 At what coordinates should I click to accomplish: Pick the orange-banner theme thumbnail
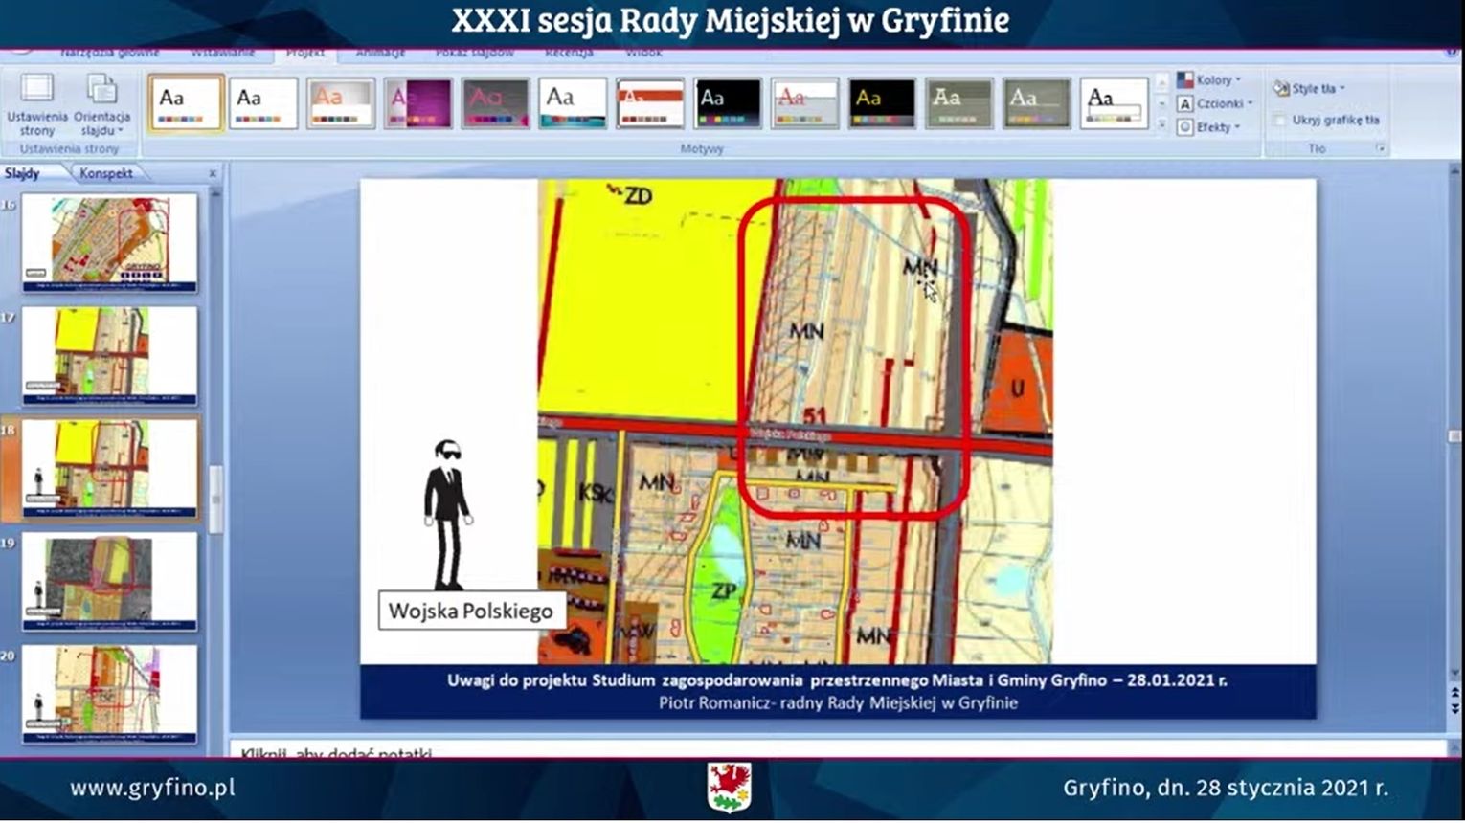650,103
